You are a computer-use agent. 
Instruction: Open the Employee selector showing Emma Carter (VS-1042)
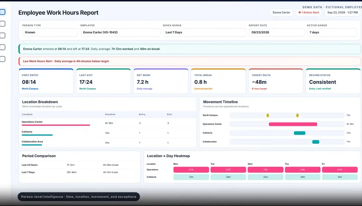pyautogui.click(x=120, y=32)
